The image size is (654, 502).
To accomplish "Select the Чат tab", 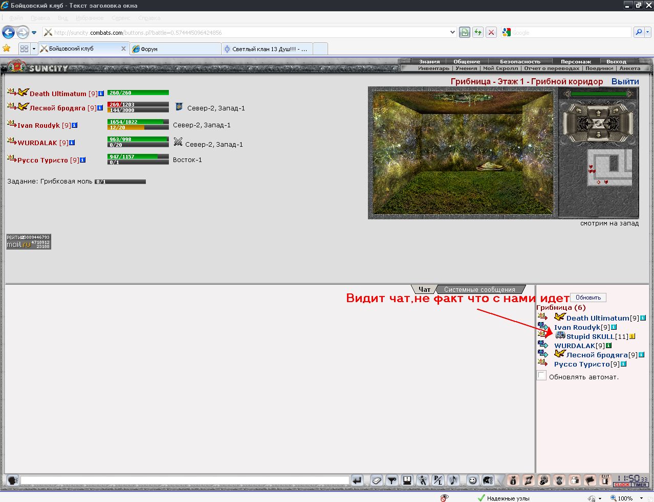I will (425, 289).
